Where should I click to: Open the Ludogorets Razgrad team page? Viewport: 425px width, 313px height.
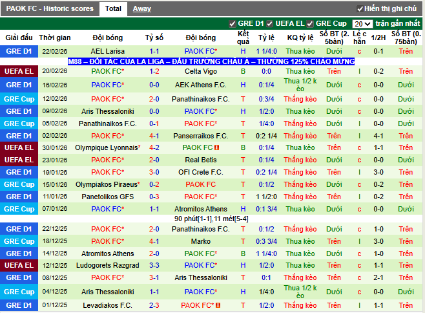click(108, 266)
